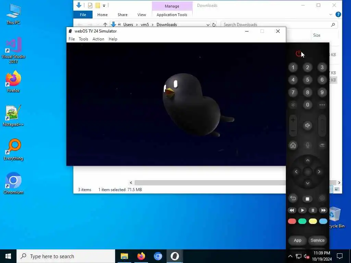Open the simulator File menu
351x263 pixels.
click(72, 39)
